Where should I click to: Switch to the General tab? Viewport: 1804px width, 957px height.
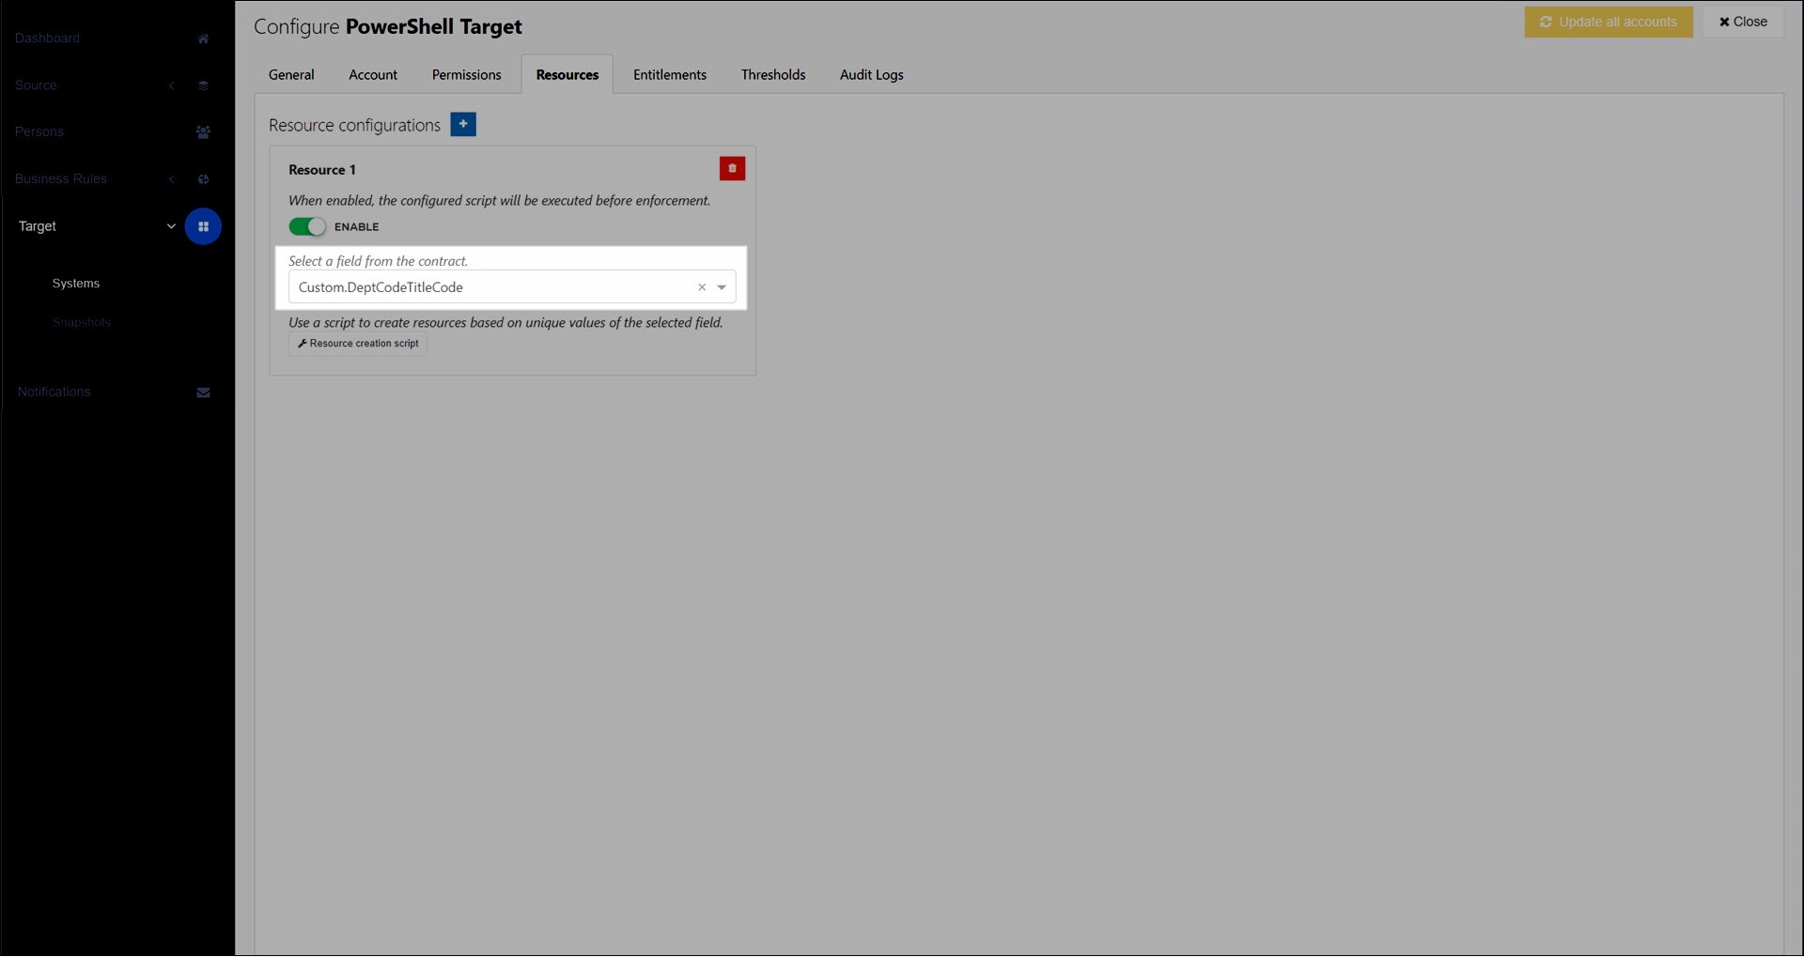[x=291, y=75]
